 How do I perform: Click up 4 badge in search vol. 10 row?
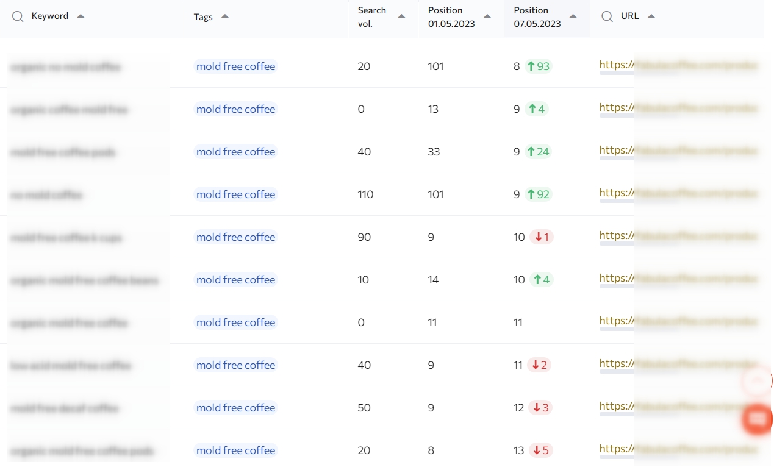pos(541,280)
